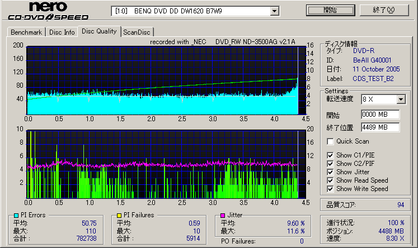Click the PI Errors maximum value 110
The width and height of the screenshot is (418, 248).
pyautogui.click(x=91, y=231)
